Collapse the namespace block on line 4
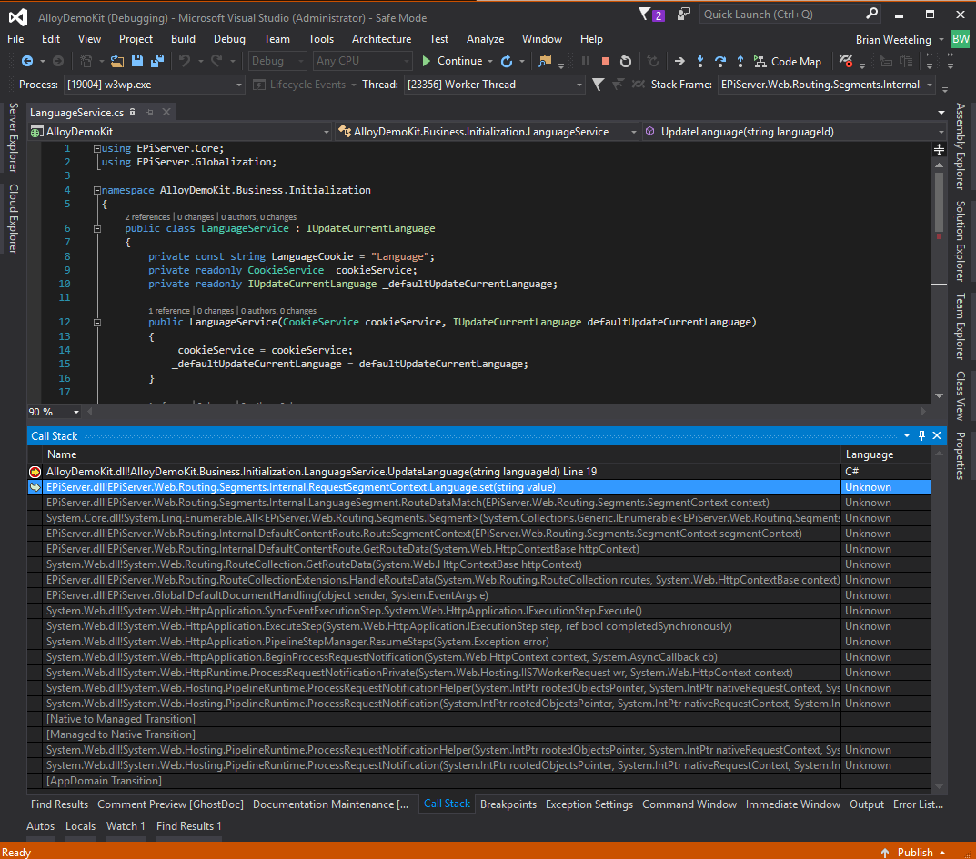 pyautogui.click(x=97, y=190)
